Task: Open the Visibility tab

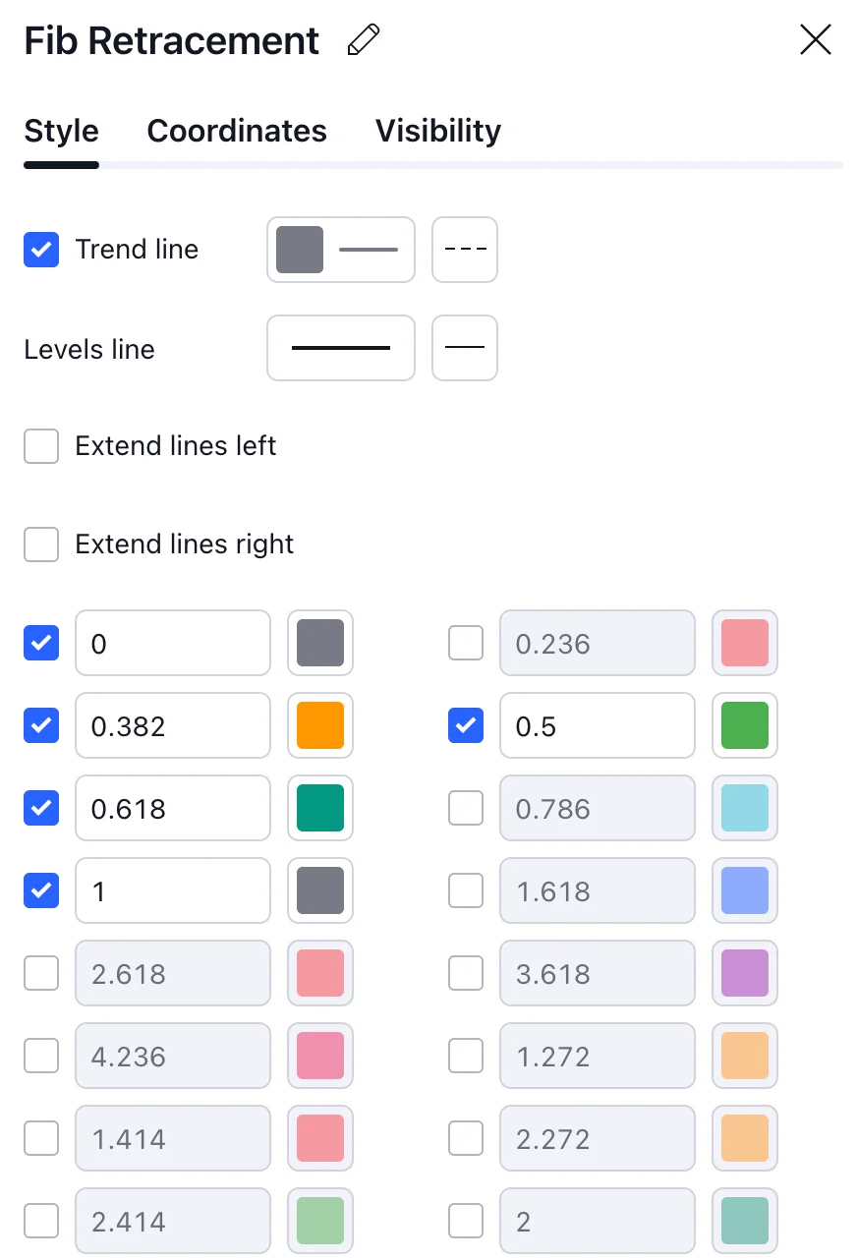Action: (x=438, y=131)
